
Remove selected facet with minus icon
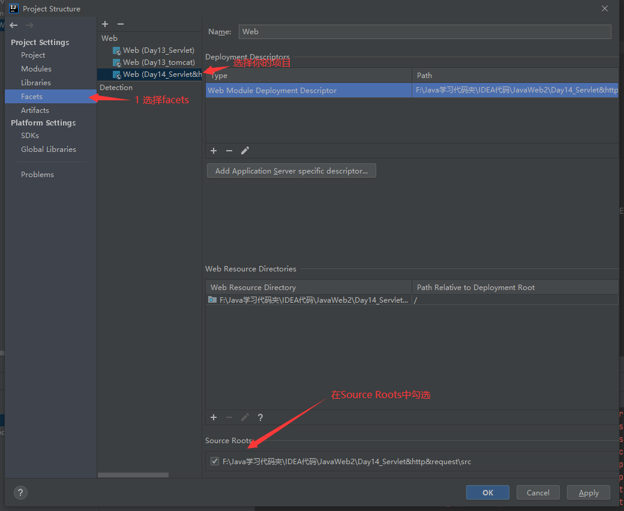121,24
